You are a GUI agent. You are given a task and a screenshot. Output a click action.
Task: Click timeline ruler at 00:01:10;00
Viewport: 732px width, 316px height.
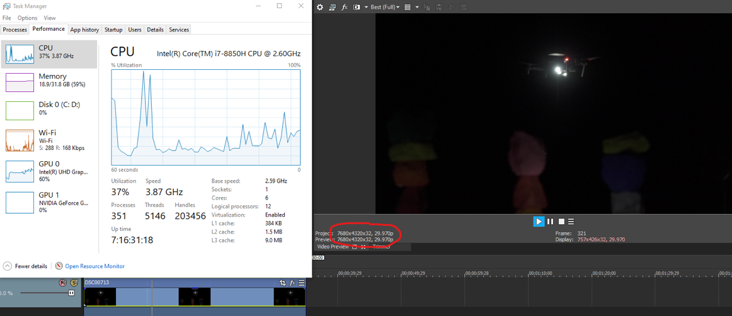(540, 273)
